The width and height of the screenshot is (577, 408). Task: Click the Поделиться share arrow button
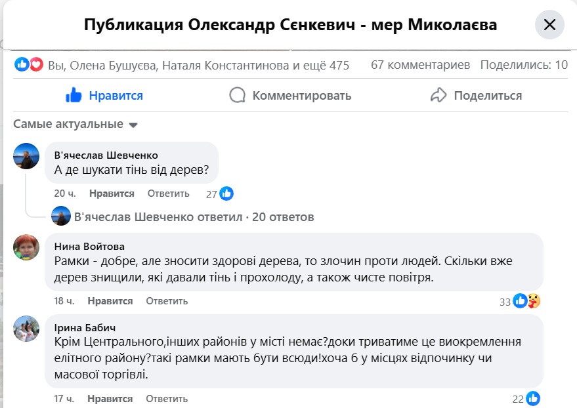pyautogui.click(x=476, y=96)
